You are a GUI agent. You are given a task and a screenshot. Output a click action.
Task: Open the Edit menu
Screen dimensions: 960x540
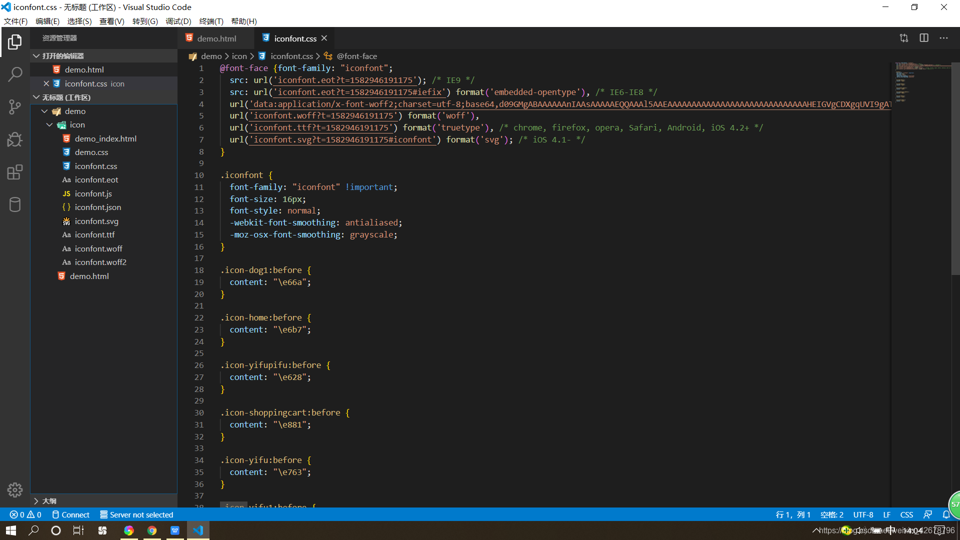[47, 21]
